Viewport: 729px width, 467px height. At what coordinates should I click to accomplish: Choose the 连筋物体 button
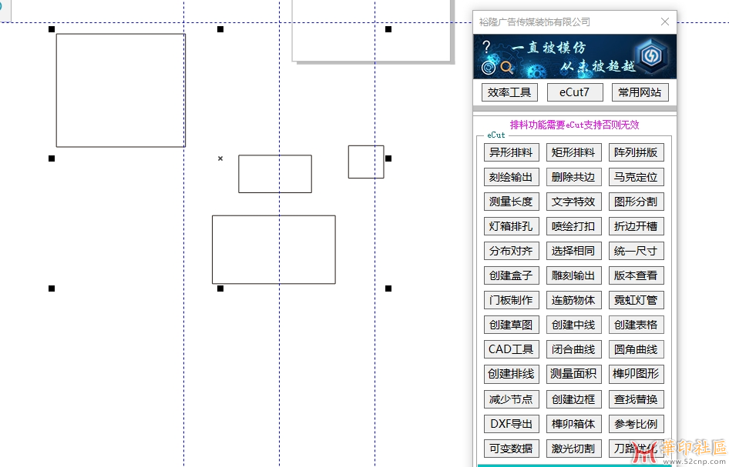(x=573, y=300)
